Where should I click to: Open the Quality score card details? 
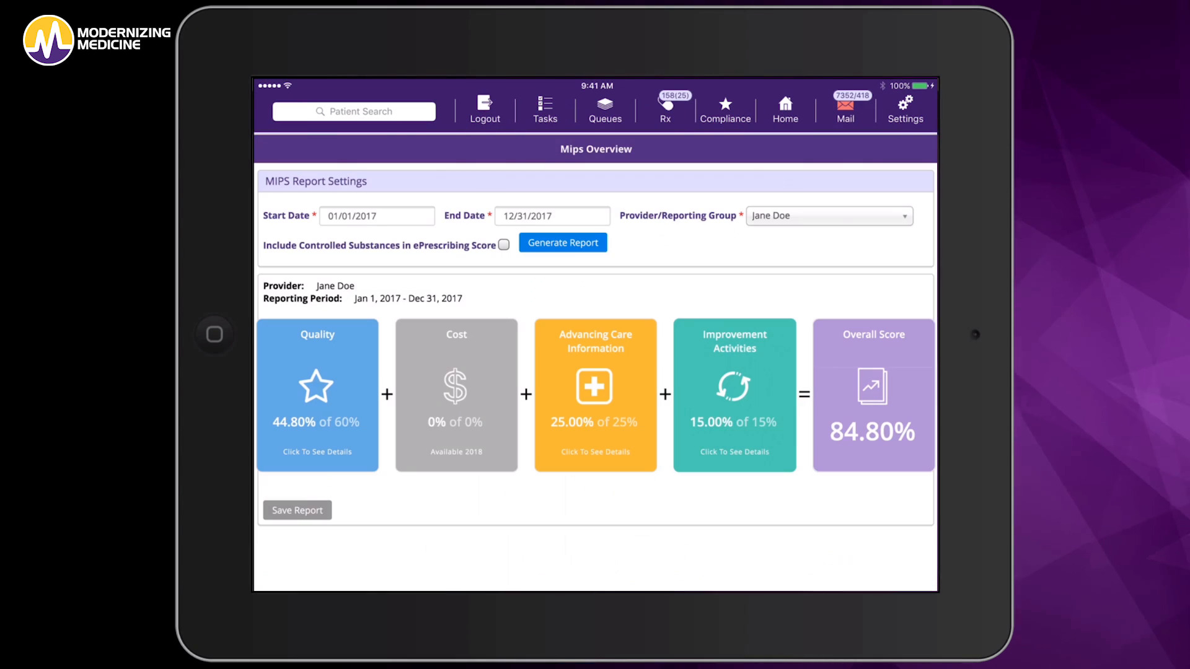pos(317,395)
